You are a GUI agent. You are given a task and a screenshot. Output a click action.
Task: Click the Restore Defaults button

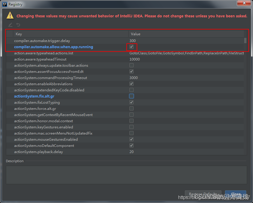(203, 194)
